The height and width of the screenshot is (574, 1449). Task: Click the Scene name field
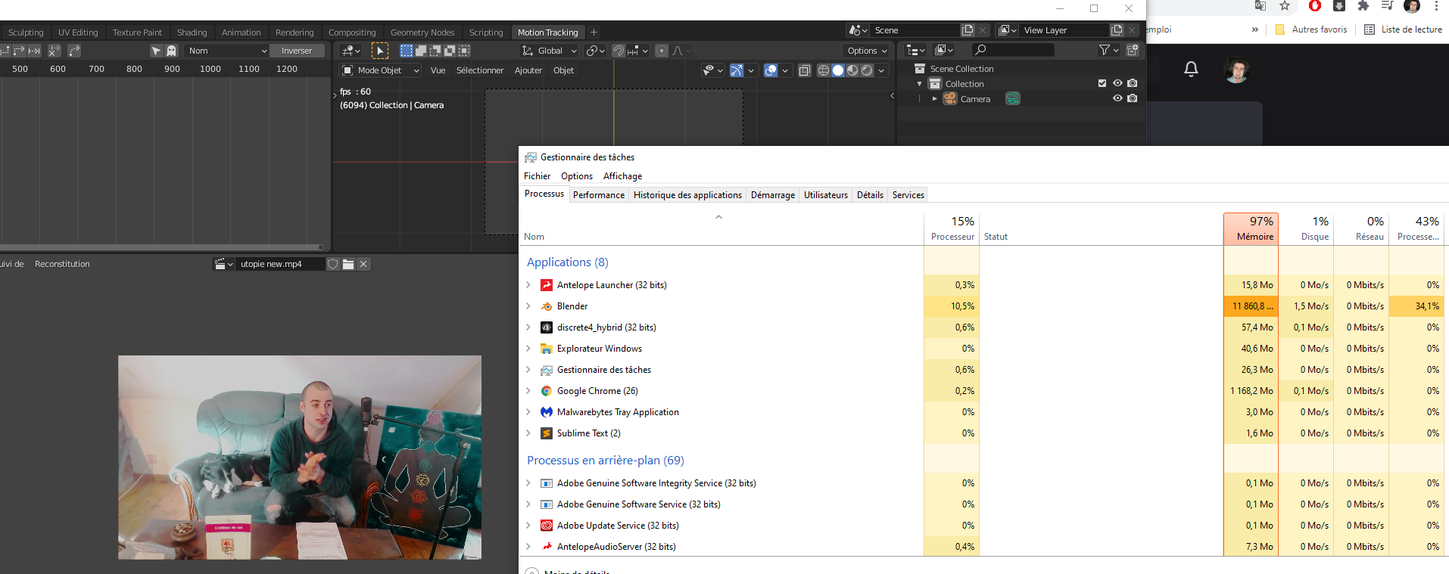915,30
